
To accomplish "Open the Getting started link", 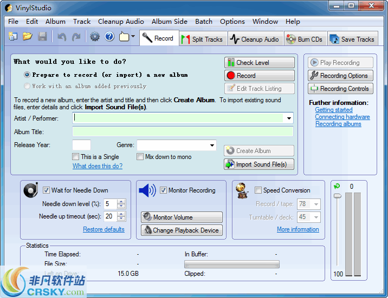I will point(334,110).
